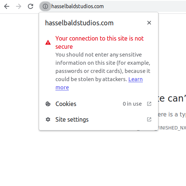Open the Cookies external link icon

pos(149,104)
